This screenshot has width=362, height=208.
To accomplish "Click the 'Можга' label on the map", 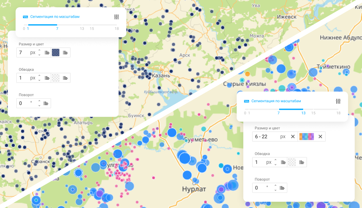I will click(257, 36).
